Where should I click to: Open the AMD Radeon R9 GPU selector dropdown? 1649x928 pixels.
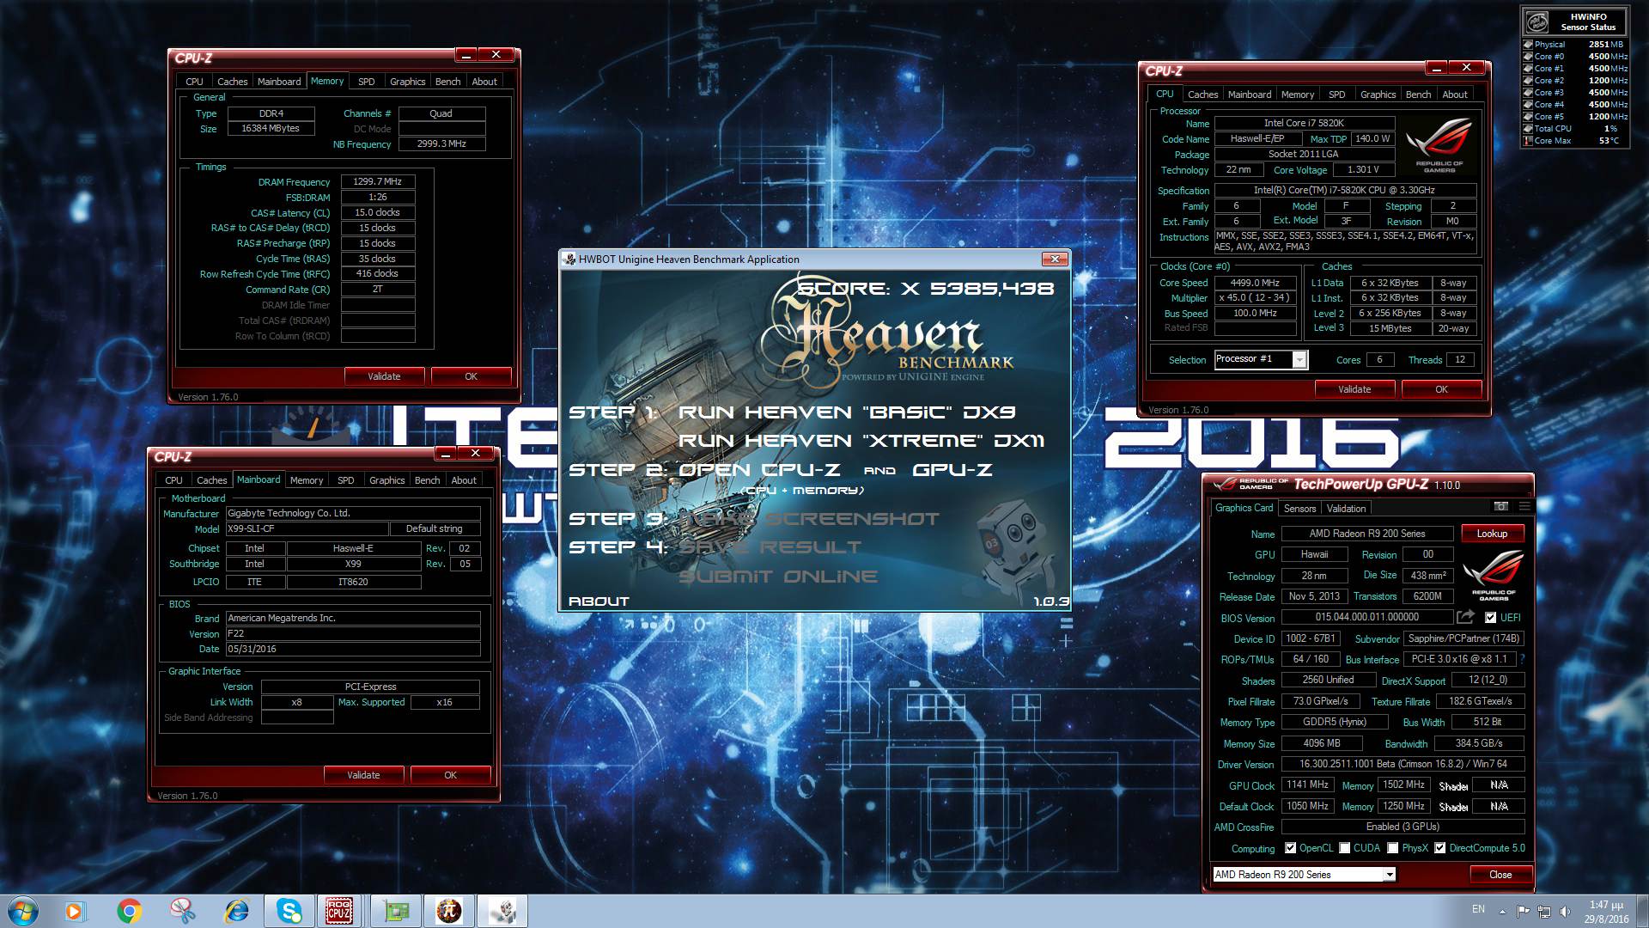pos(1389,875)
